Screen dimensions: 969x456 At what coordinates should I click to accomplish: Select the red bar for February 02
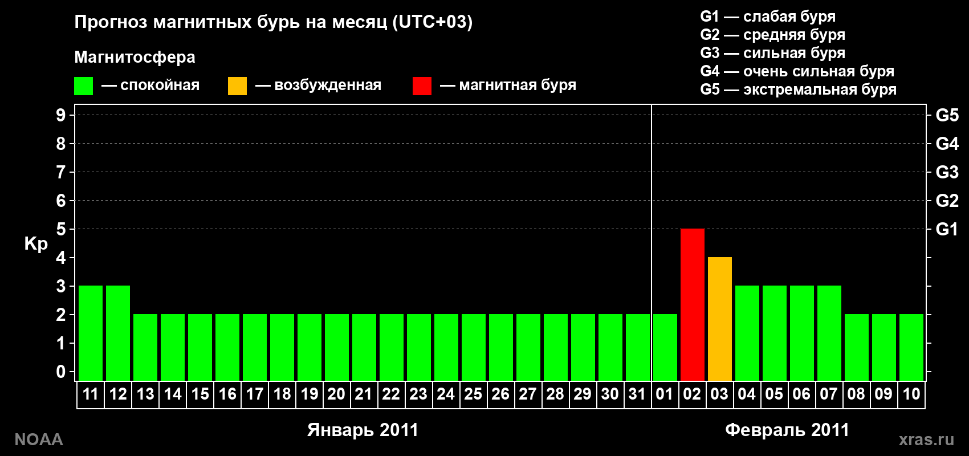click(692, 304)
